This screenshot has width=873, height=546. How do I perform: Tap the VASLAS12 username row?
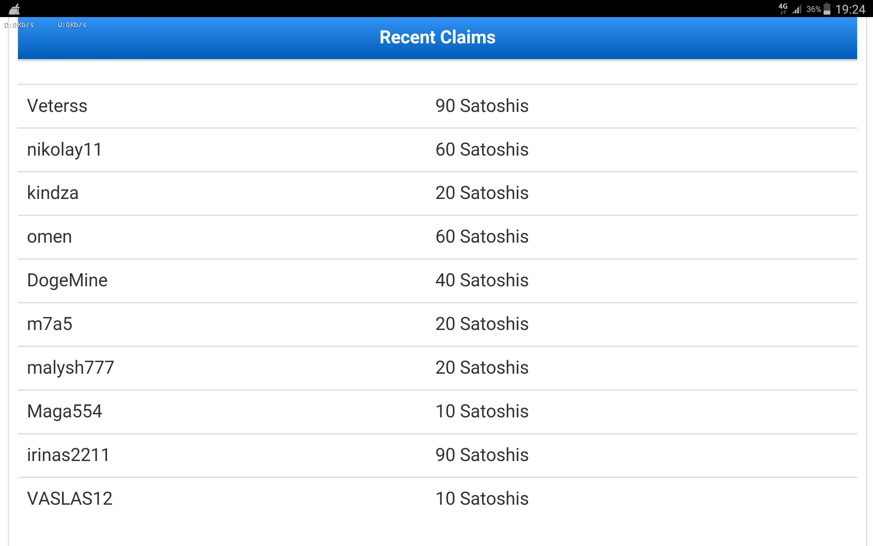(70, 499)
